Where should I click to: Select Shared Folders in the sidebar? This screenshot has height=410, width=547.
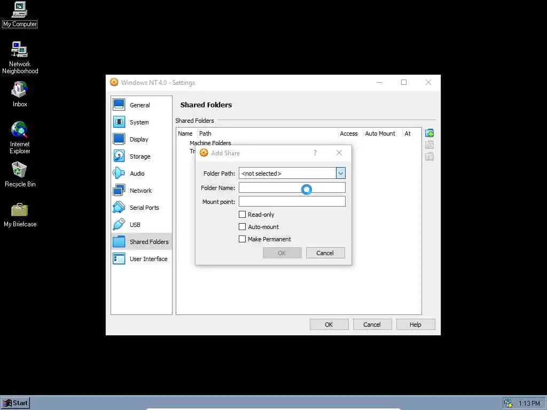coord(141,242)
